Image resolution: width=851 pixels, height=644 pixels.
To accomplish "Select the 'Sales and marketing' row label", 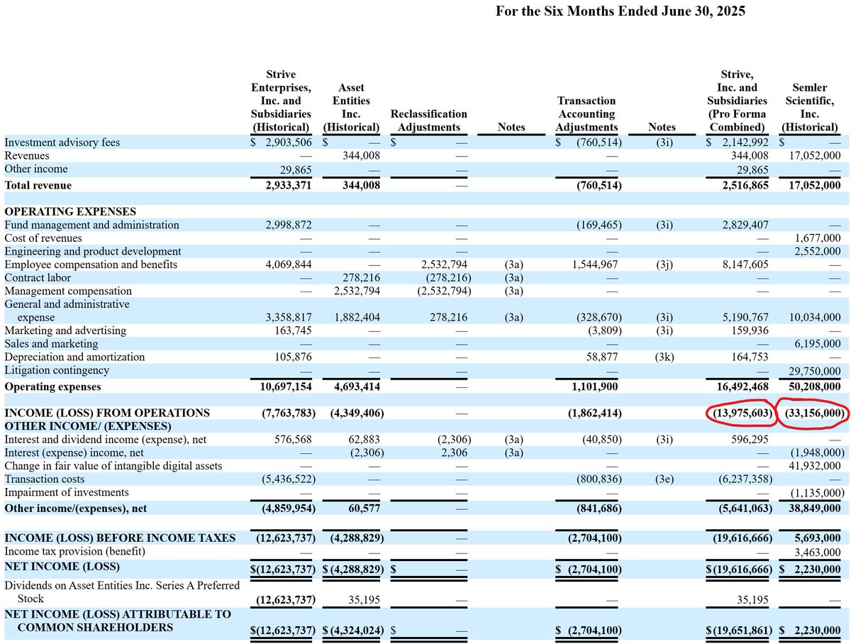I will pyautogui.click(x=52, y=344).
